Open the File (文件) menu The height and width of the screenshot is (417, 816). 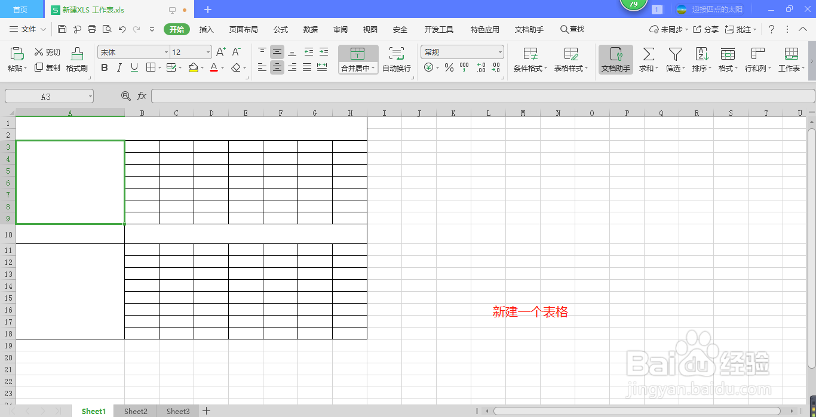coord(27,29)
